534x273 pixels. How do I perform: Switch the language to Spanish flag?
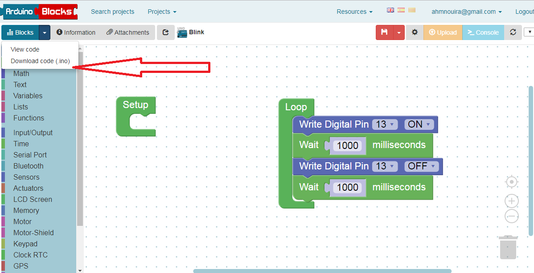click(401, 9)
